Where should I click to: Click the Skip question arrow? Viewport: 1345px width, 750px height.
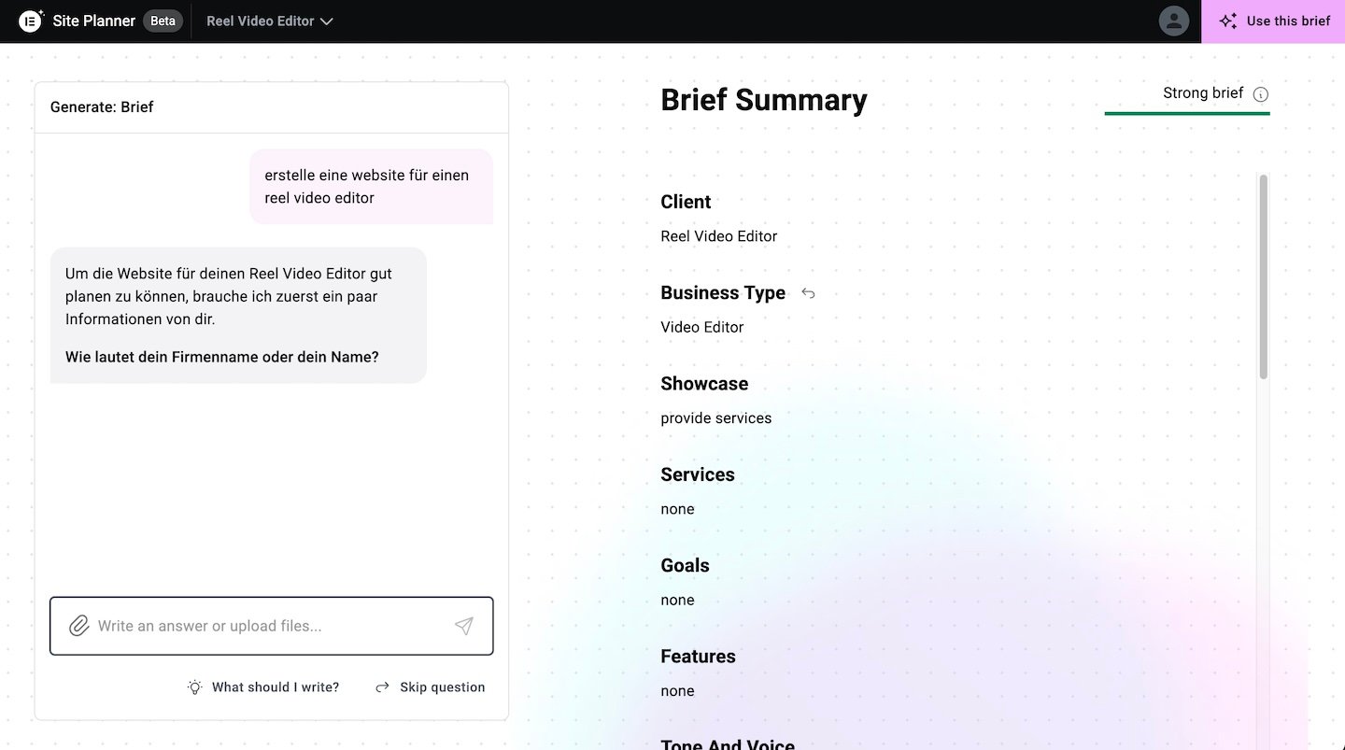coord(382,687)
